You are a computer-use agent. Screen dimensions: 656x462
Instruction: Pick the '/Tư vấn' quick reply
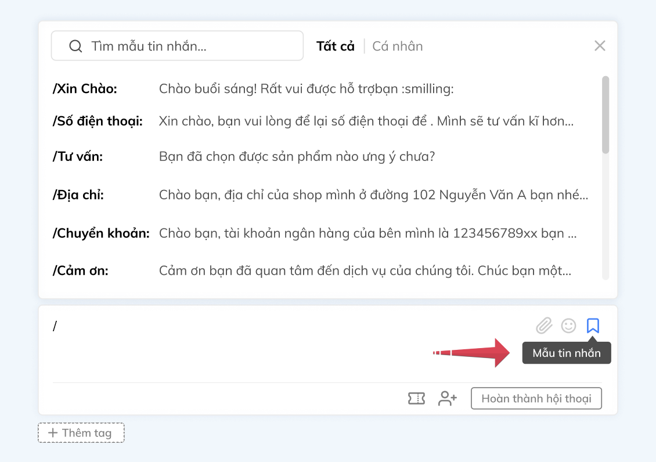[x=232, y=157]
